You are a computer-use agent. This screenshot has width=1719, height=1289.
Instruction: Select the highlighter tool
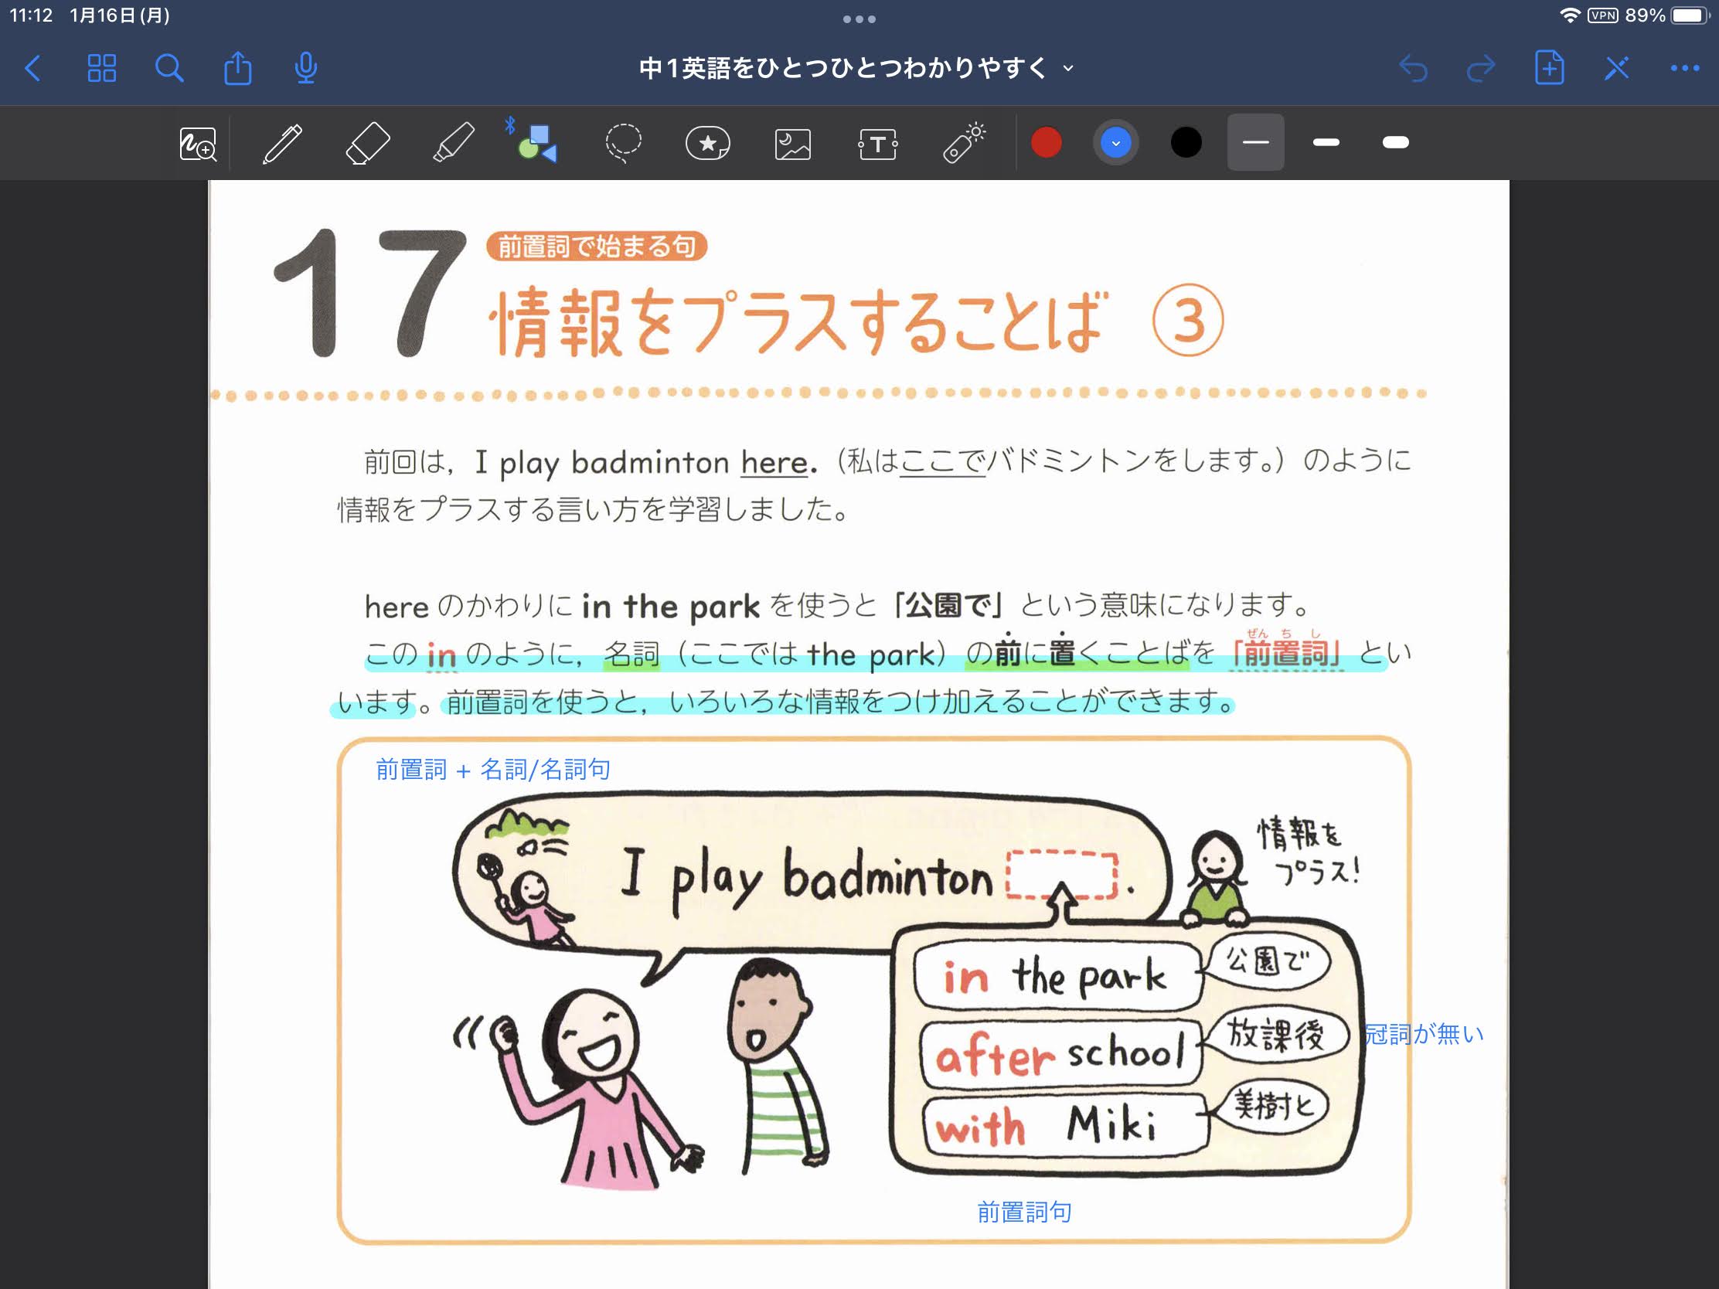(452, 142)
